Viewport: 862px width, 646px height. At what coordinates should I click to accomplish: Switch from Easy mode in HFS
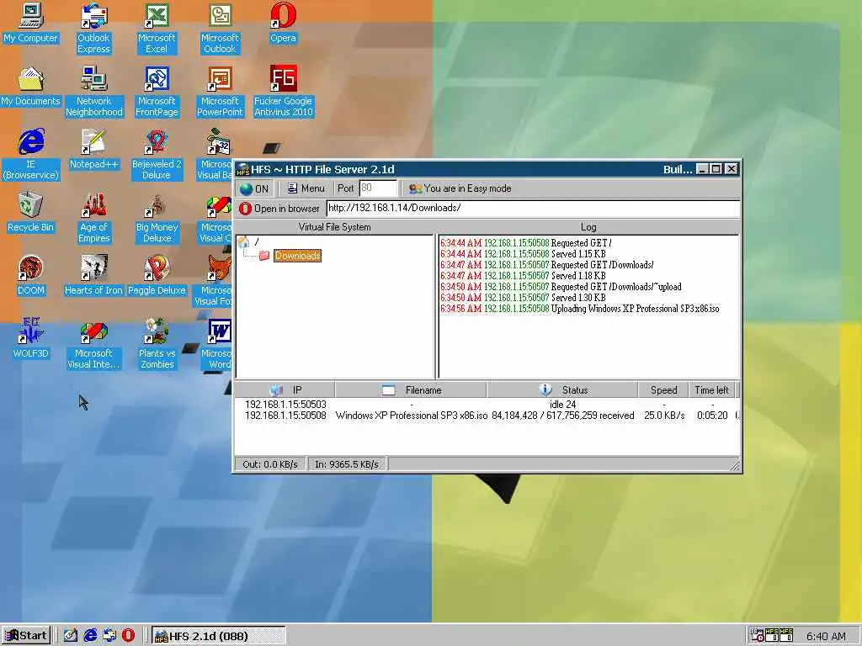pos(460,188)
